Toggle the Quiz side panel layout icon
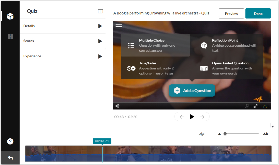 point(100,11)
